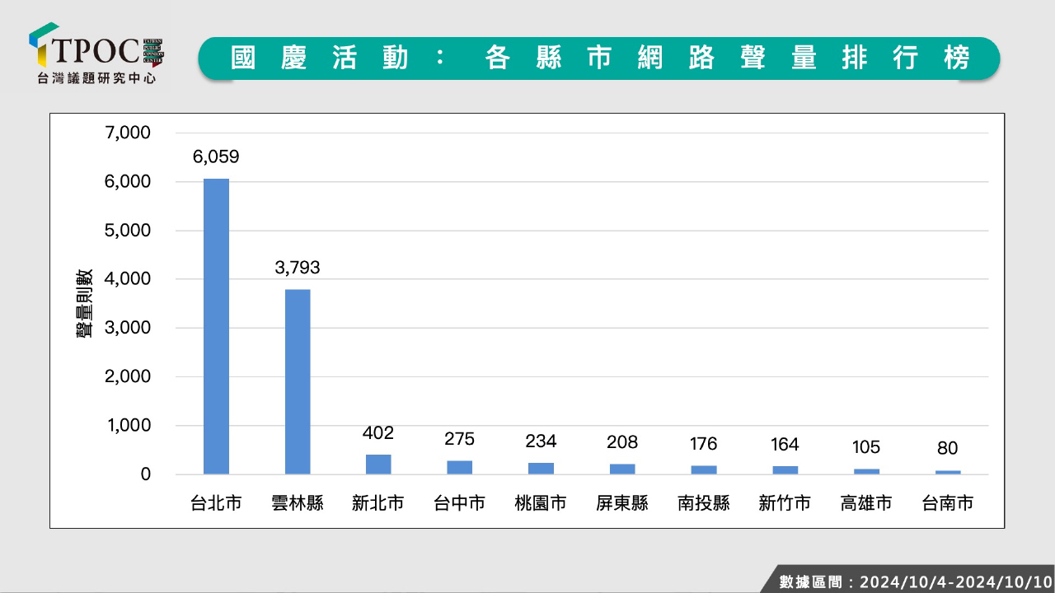The image size is (1055, 593).
Task: Click the 高雄市 axis label
Action: (865, 503)
